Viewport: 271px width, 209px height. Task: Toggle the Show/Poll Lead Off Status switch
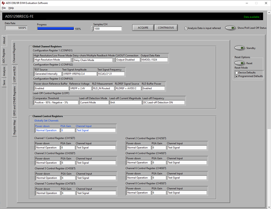[x=230, y=28]
